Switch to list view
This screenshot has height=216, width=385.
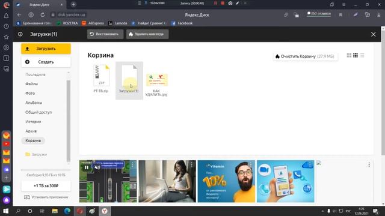pos(362,55)
